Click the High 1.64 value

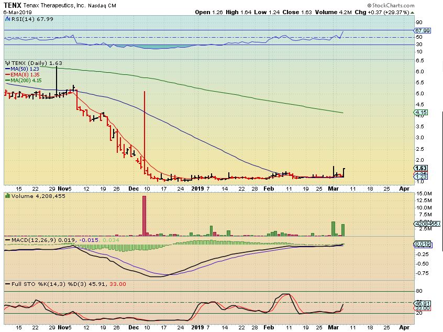238,13
